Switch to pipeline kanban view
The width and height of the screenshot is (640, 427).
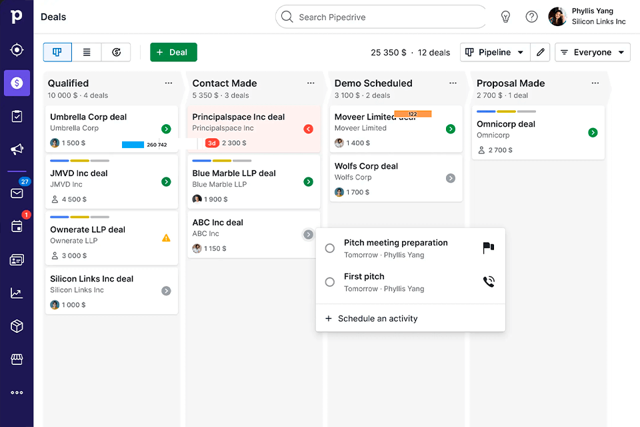[57, 52]
